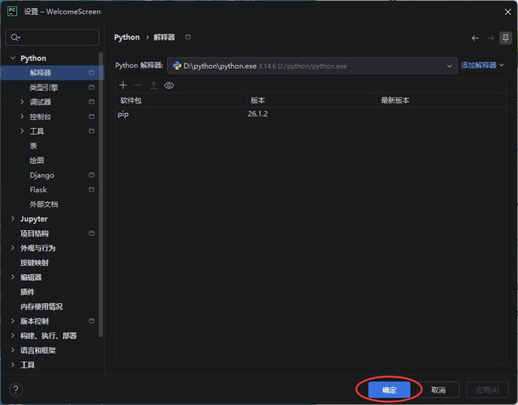The height and width of the screenshot is (405, 518).
Task: Select the pip package row
Action: [311, 114]
